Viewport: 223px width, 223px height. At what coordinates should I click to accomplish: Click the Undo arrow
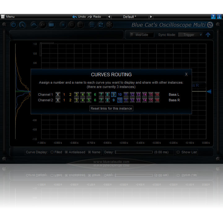point(75,17)
